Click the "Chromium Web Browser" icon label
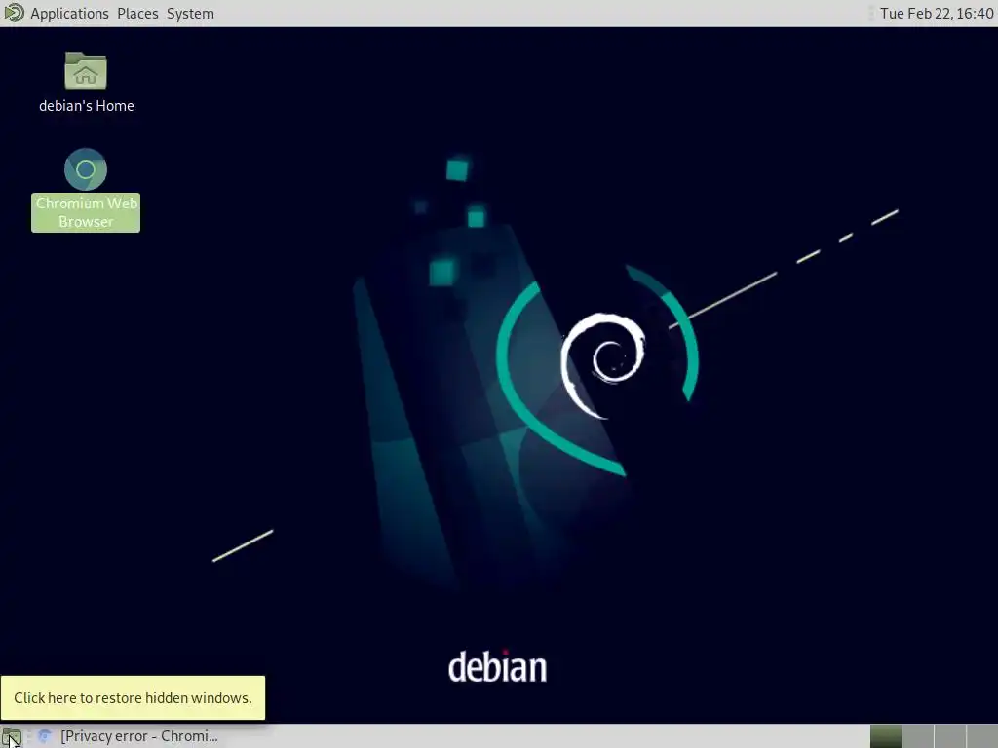The width and height of the screenshot is (998, 748). tap(86, 212)
